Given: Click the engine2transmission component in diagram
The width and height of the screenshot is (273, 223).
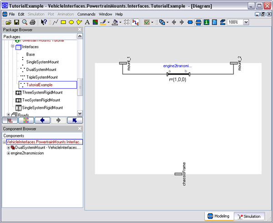Looking at the screenshot, I should coord(177,74).
